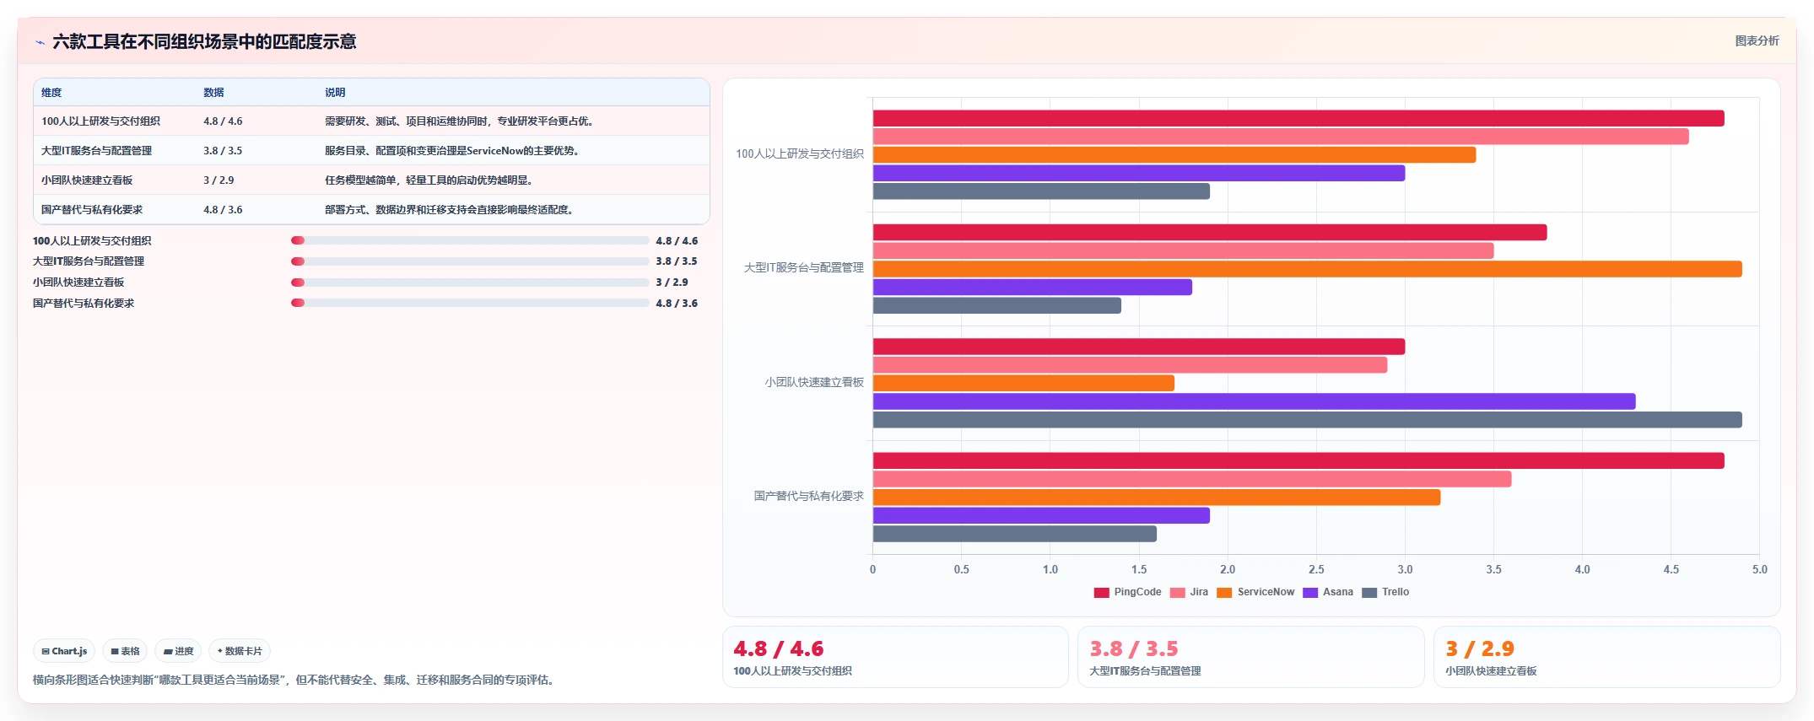1814x721 pixels.
Task: Click the description starting 部署方式、数据边界
Action: pos(450,210)
